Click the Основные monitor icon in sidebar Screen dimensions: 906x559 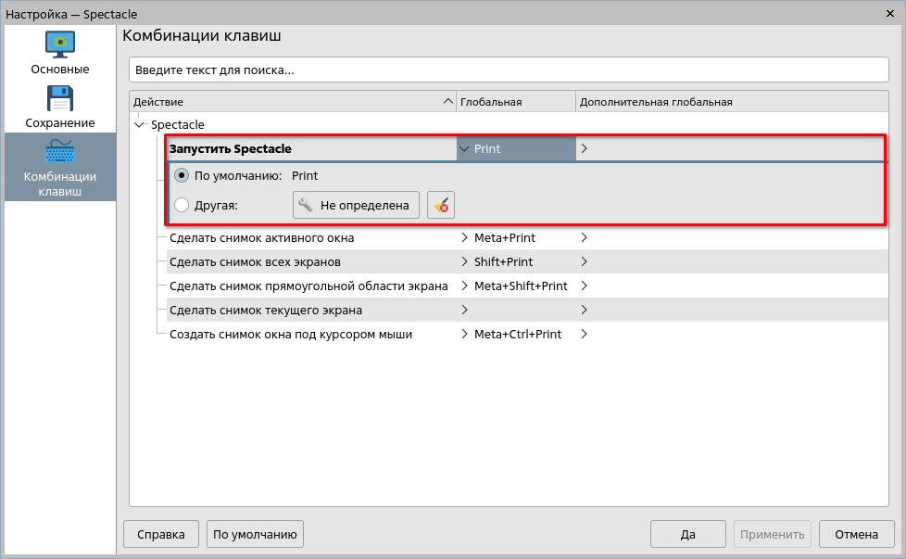click(60, 44)
